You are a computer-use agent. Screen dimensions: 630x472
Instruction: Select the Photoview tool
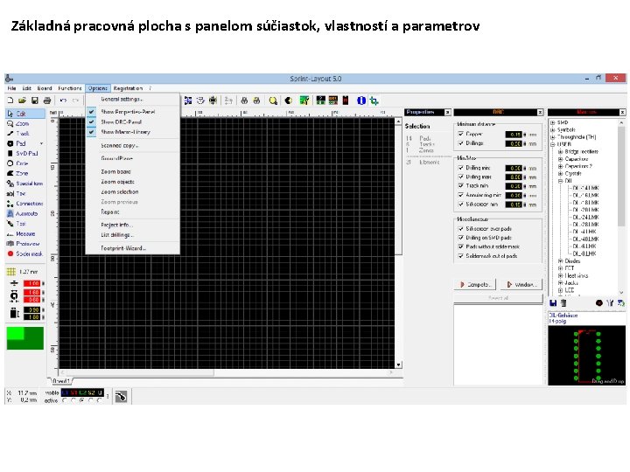pos(24,244)
